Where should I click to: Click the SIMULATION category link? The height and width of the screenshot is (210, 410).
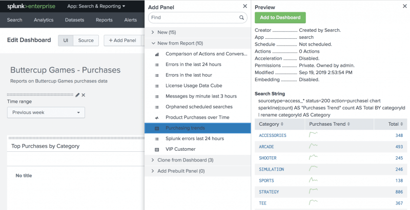272,169
